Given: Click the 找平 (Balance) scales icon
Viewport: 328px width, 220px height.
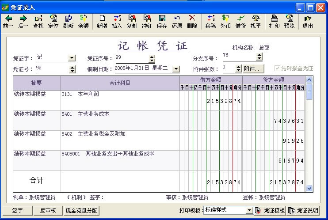Looking at the screenshot, I should tap(256, 21).
